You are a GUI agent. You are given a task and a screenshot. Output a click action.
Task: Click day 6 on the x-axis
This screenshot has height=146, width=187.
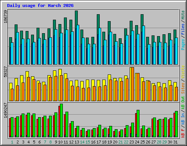[39, 142]
